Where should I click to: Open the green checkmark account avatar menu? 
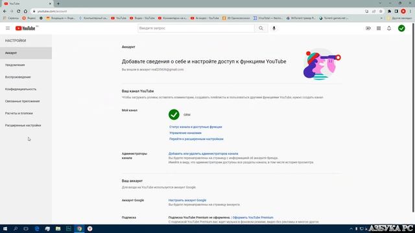point(401,28)
